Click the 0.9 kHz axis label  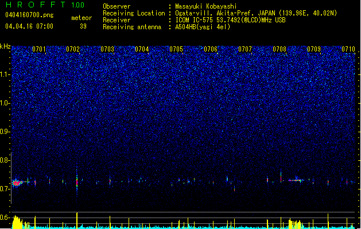point(5,132)
